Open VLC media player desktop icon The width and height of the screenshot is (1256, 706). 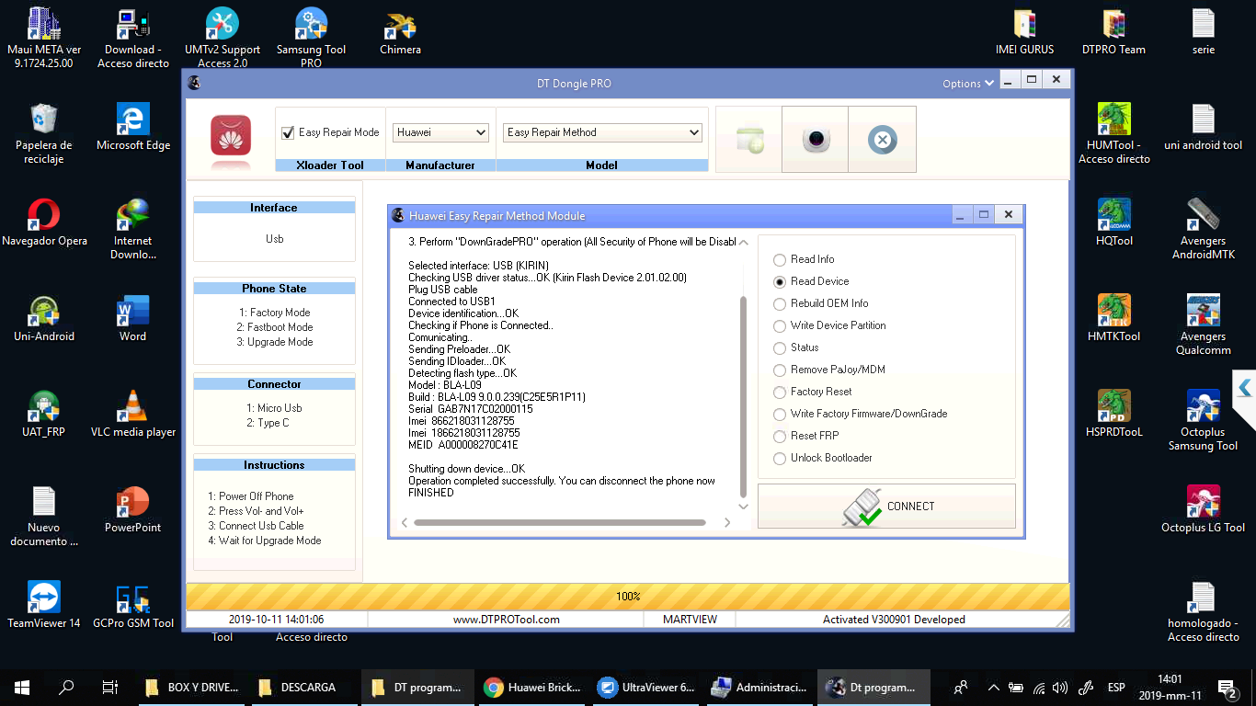(x=133, y=414)
